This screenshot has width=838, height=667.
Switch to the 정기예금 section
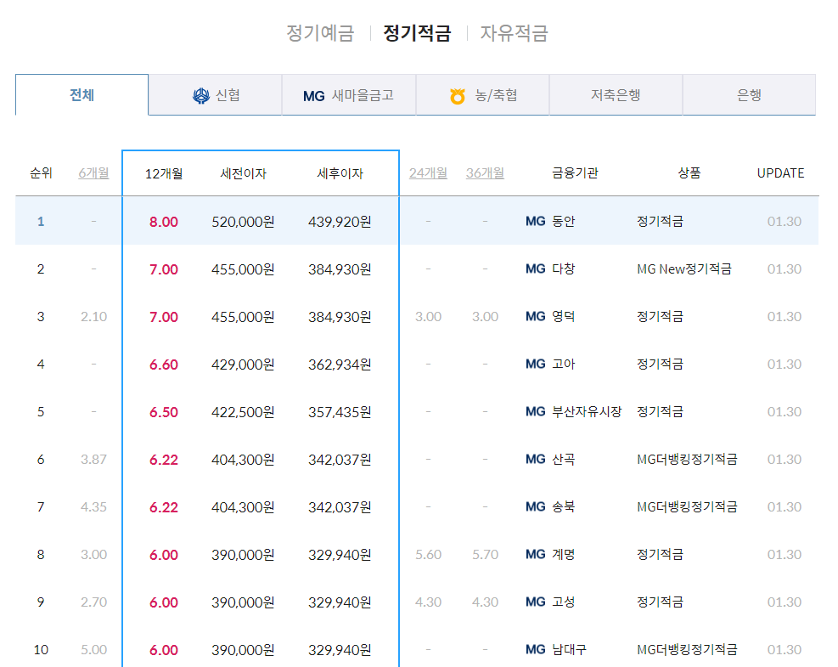pos(320,33)
